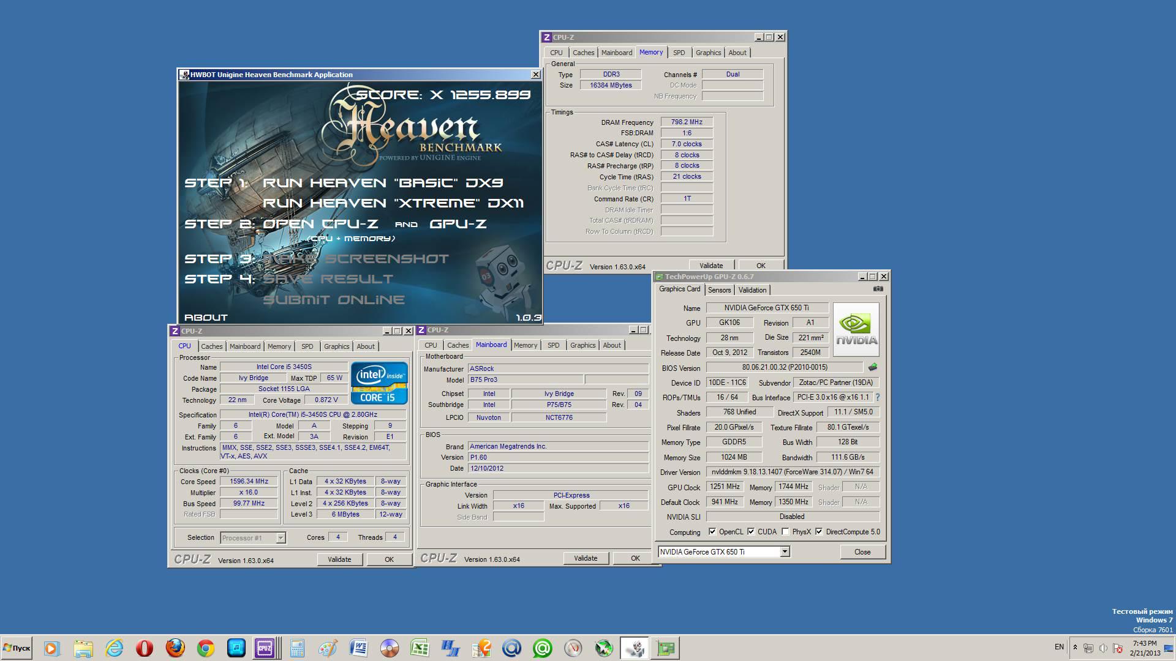Toggle the DirectCompute 5.0 checkbox
The image size is (1176, 661).
(x=819, y=531)
